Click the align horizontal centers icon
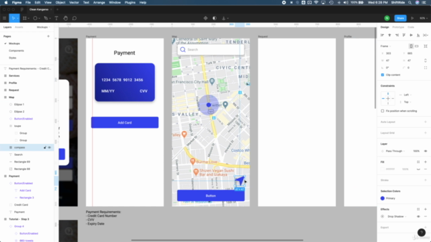Viewport: 431px width, 242px height. click(389, 35)
